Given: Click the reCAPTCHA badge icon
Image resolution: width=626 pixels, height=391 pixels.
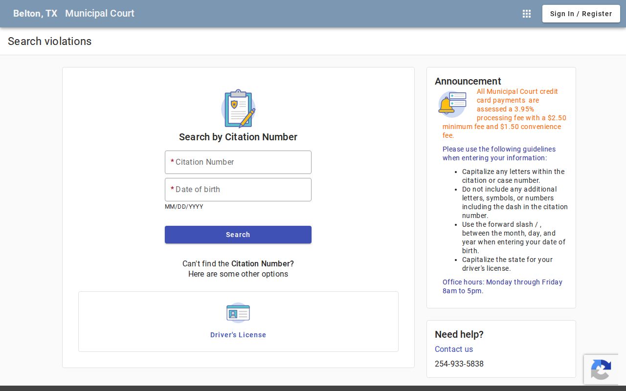Looking at the screenshot, I should [x=601, y=369].
